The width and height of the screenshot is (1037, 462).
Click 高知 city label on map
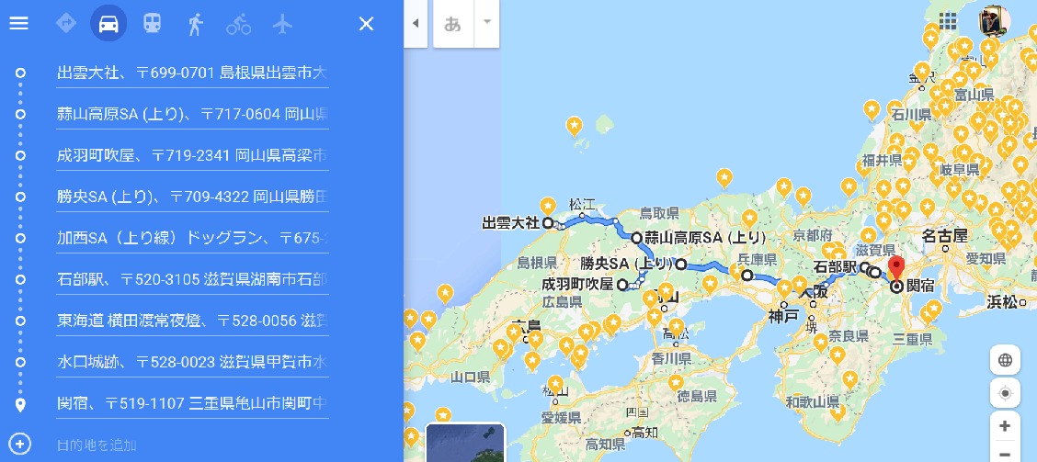tap(644, 433)
